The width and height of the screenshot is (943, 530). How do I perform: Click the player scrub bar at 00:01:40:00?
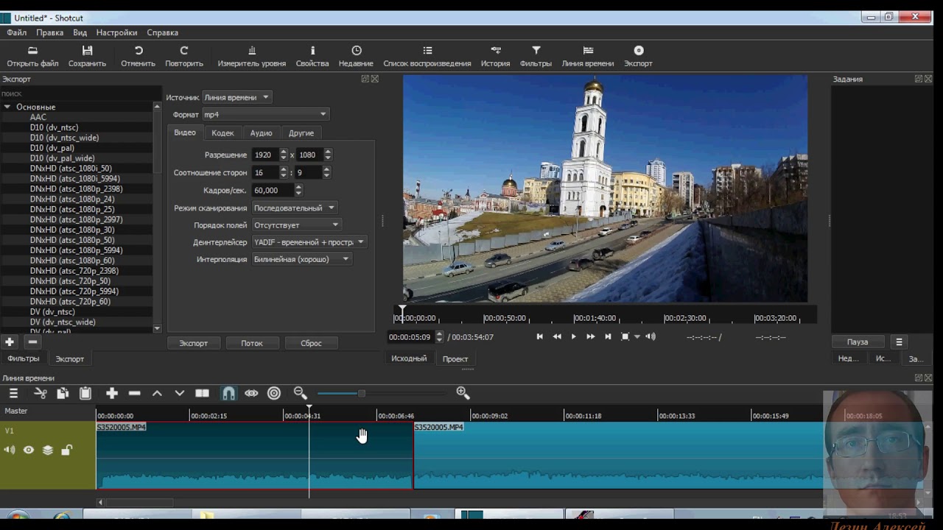tap(595, 318)
